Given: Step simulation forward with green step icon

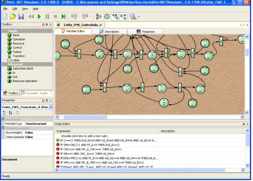Looking at the screenshot, I should click(64, 17).
